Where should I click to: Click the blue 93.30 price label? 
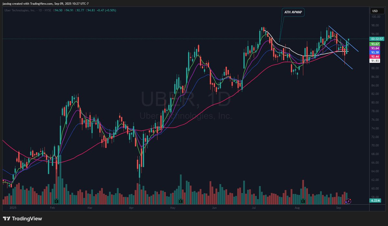click(x=375, y=52)
